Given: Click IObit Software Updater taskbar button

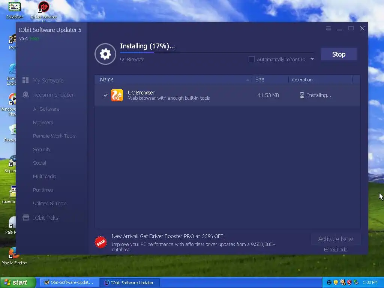Looking at the screenshot, I should tap(130, 282).
